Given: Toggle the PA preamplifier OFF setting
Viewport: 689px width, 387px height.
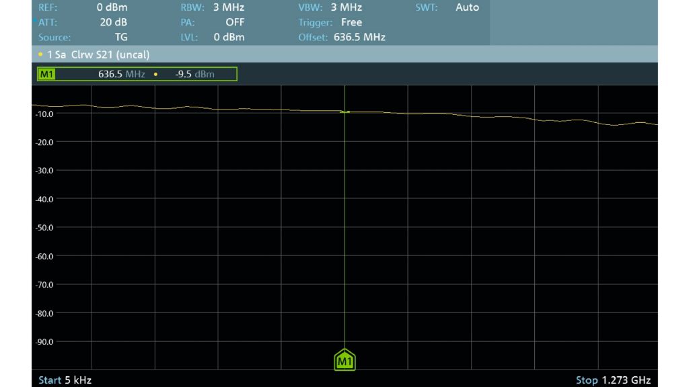Looking at the screenshot, I should [235, 22].
